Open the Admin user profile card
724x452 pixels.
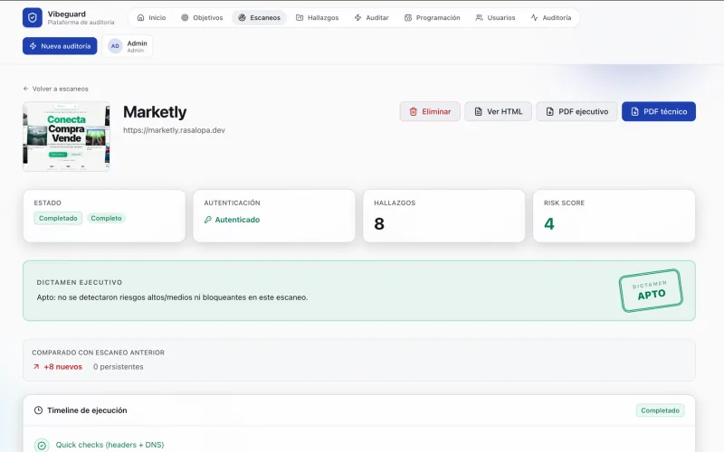[128, 46]
